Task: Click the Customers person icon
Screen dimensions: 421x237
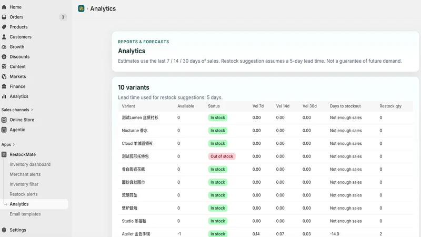Action: [4, 37]
